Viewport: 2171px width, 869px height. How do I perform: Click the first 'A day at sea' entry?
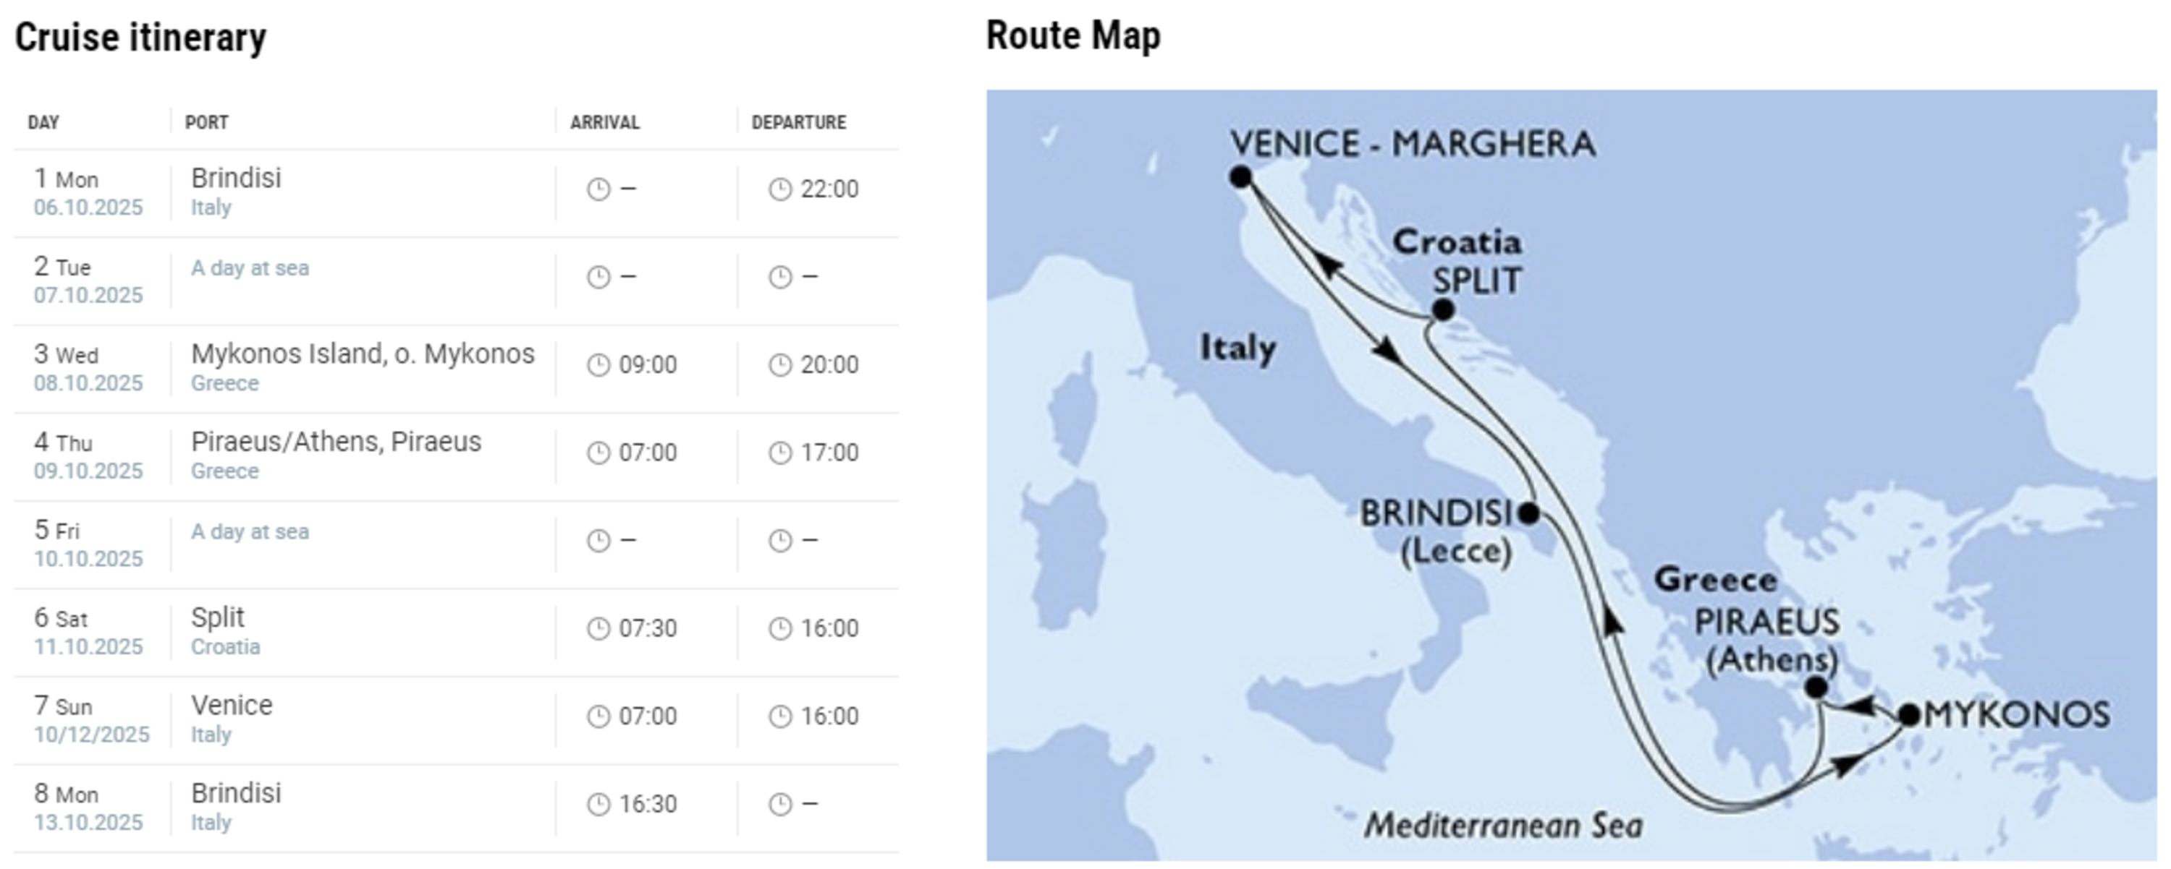click(x=250, y=267)
